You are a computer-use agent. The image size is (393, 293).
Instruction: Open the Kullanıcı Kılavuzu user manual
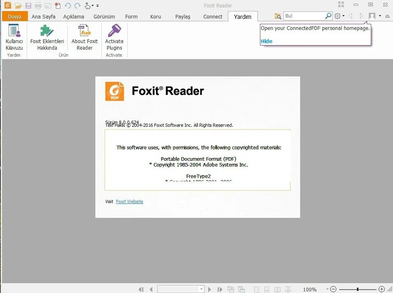[14, 37]
